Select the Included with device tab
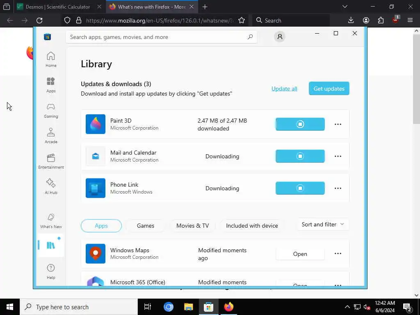 pos(252,226)
